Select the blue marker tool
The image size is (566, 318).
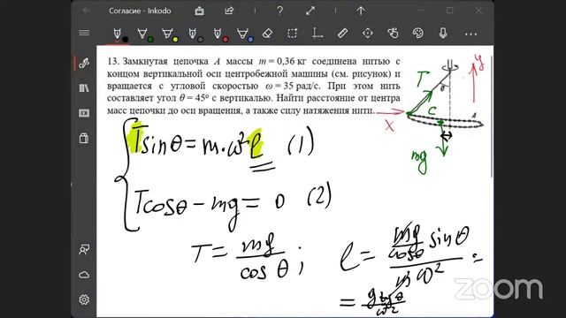[244, 34]
